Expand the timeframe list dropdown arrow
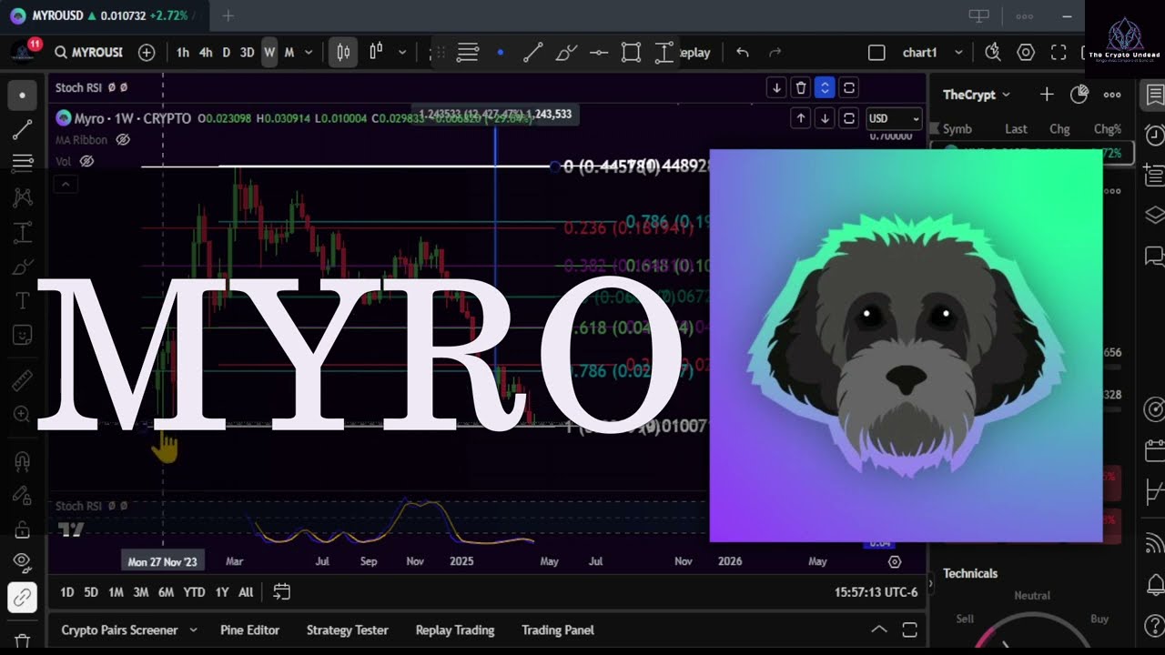Screen dimensions: 1165x655 [309, 53]
